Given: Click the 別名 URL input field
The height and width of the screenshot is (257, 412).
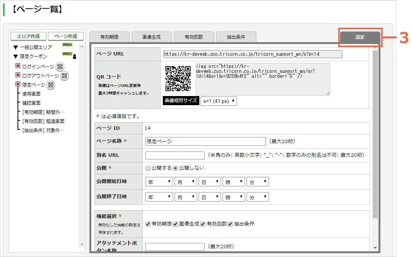Looking at the screenshot, I should (175, 155).
